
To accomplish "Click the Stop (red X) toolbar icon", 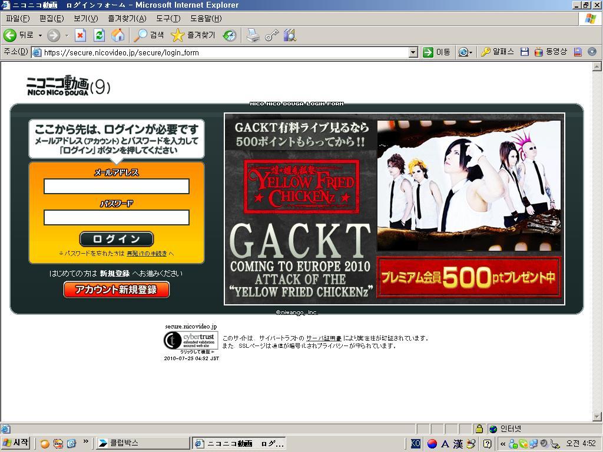I will (x=80, y=35).
